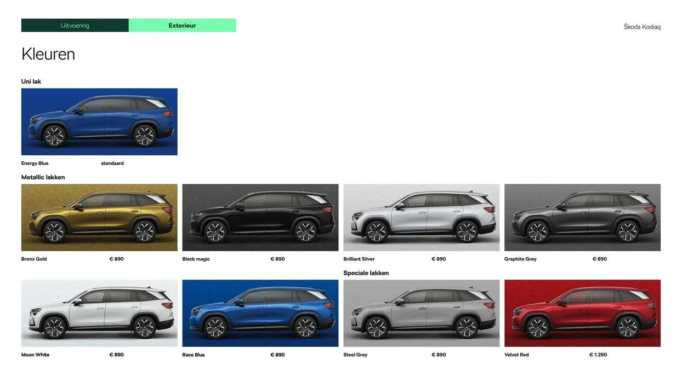Select the Energy Blue standard color
This screenshot has width=682, height=383.
click(99, 121)
